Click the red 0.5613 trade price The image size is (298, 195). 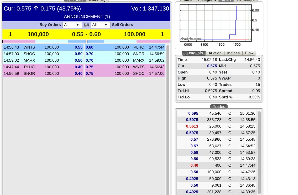[x=192, y=126]
